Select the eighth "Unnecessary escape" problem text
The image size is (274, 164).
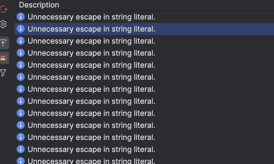point(91,101)
